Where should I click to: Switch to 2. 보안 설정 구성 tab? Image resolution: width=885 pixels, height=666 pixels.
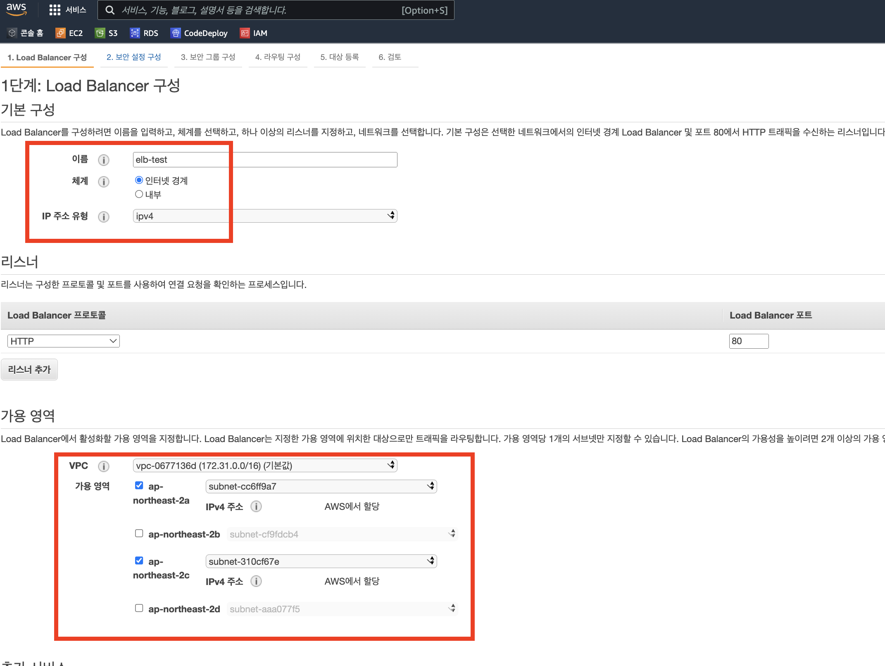coord(133,57)
